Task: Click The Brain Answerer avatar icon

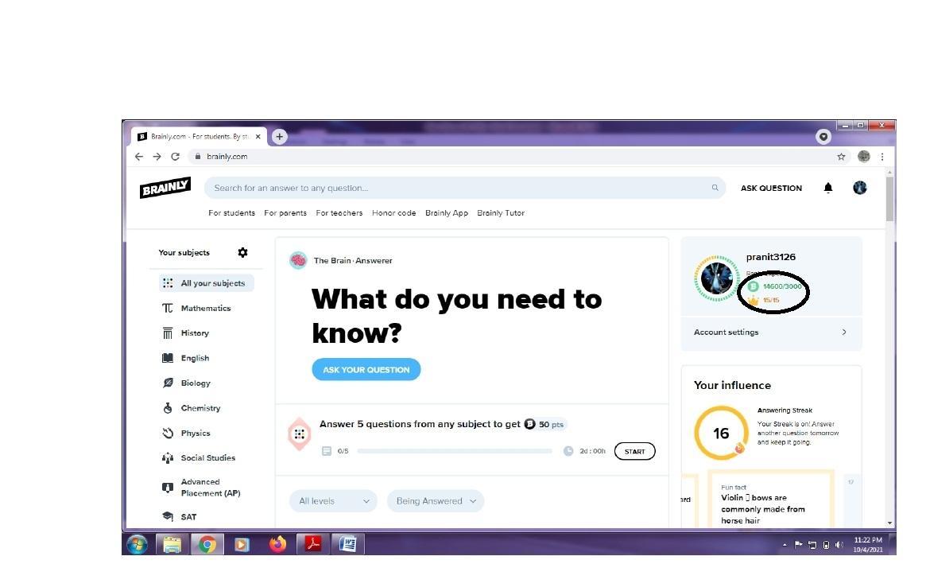Action: pos(298,260)
